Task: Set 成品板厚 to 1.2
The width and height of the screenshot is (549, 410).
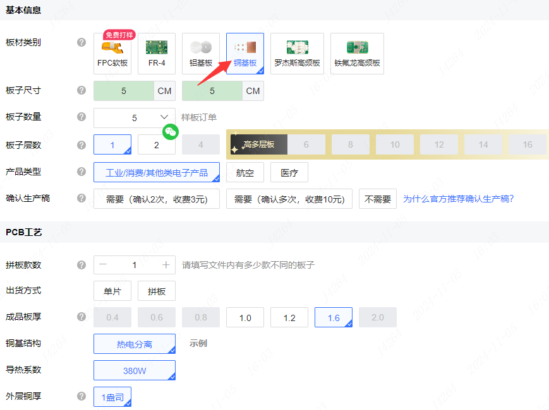Action: (x=289, y=318)
